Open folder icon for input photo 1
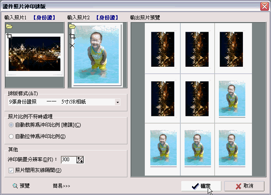The width and height of the screenshot is (271, 195). coord(10,26)
